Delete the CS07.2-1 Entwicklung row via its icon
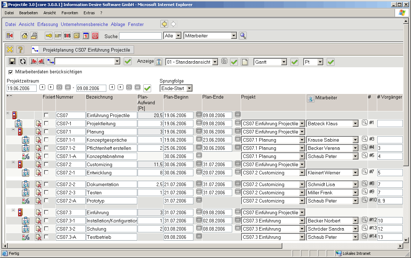This screenshot has width=411, height=258. coord(38,173)
